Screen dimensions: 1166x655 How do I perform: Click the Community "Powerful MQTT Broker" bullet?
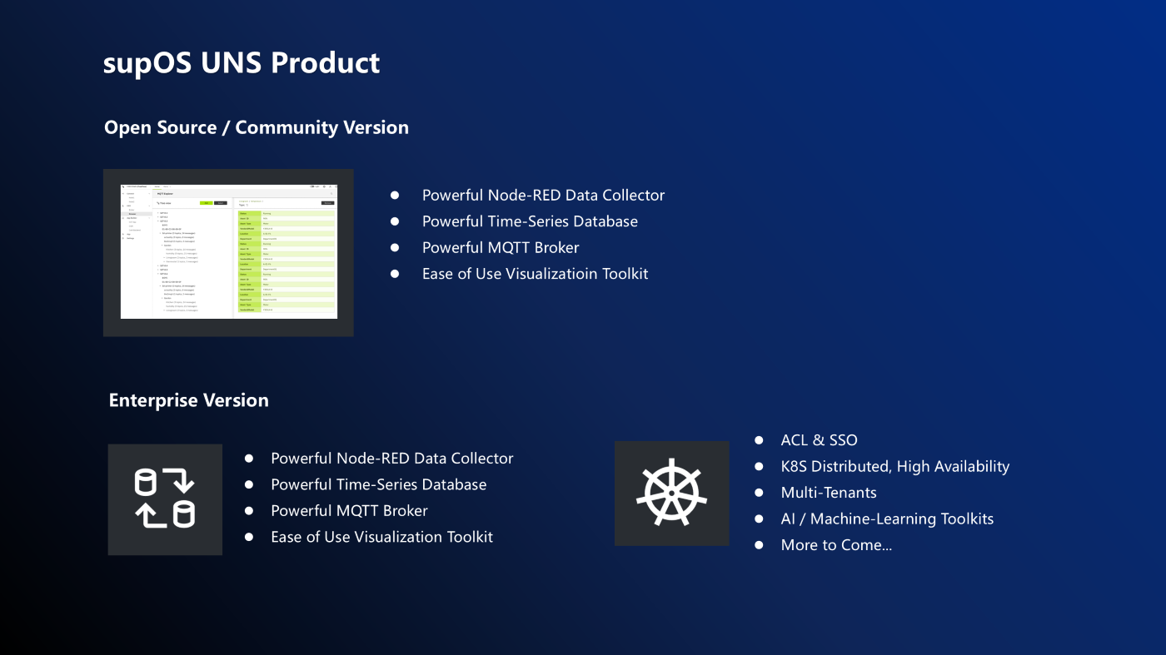(500, 247)
